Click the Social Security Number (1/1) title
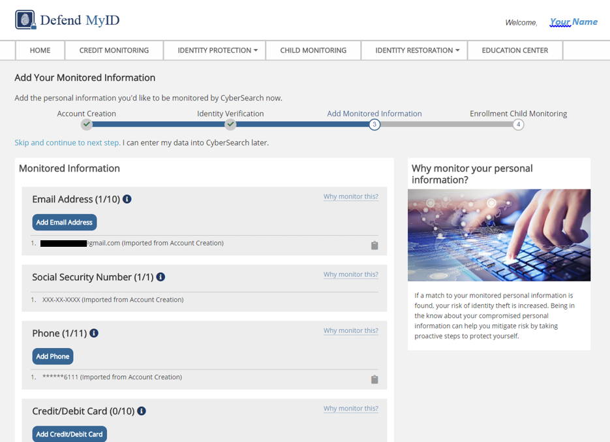Image resolution: width=610 pixels, height=442 pixels. click(x=93, y=277)
